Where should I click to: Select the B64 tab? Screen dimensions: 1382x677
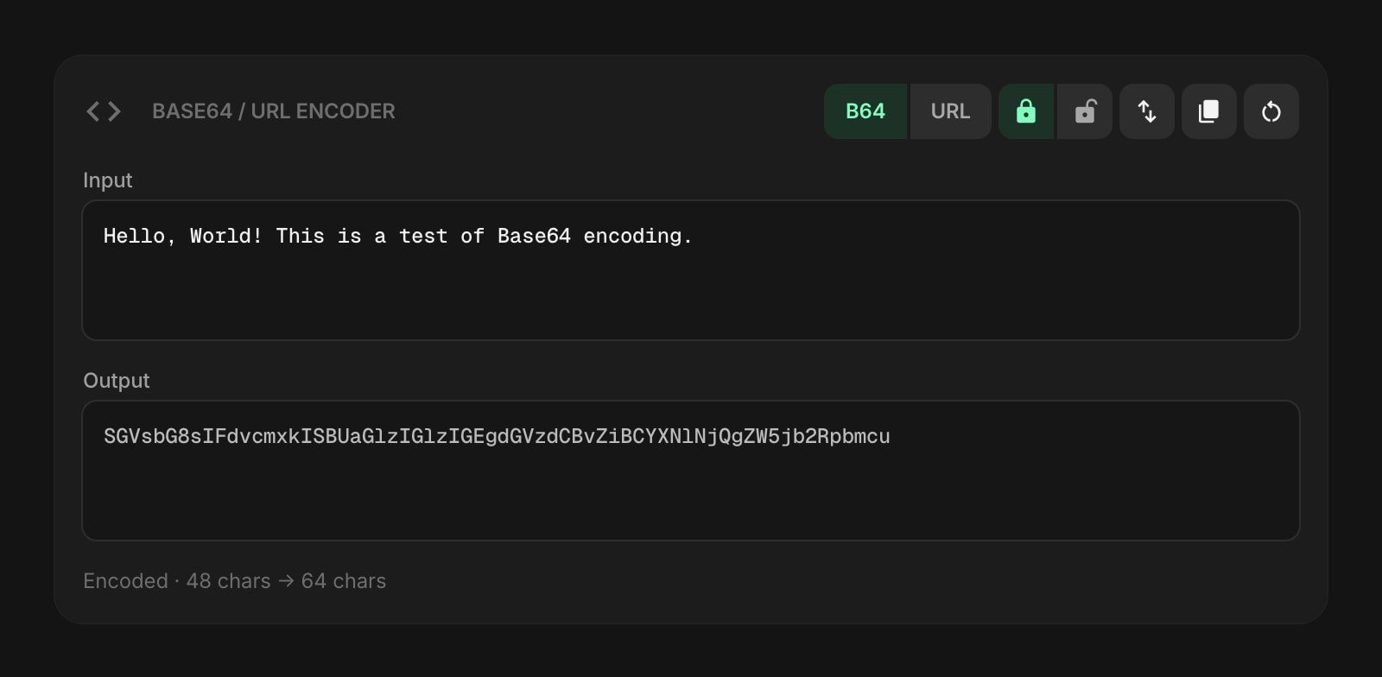[x=865, y=111]
